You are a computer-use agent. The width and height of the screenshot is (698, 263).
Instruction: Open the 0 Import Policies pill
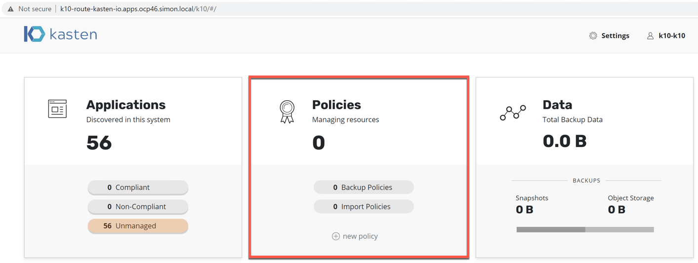click(x=364, y=207)
